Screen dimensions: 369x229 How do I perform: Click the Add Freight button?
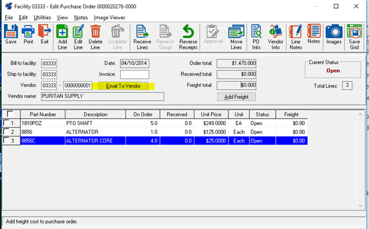[x=236, y=97]
